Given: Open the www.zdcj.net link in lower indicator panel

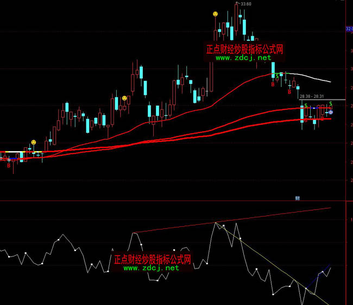Looking at the screenshot, I should 151,268.
